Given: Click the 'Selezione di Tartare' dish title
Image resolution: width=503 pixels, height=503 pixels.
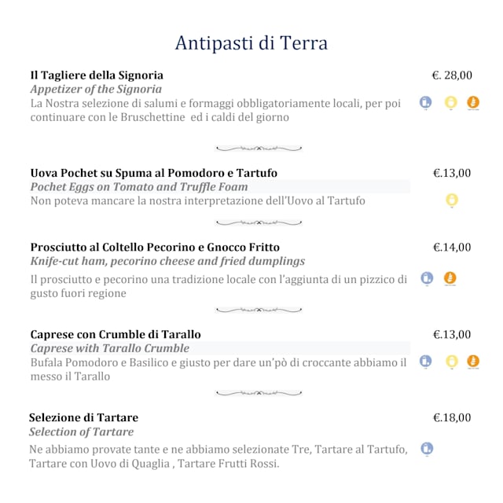Looking at the screenshot, I should click(83, 418).
